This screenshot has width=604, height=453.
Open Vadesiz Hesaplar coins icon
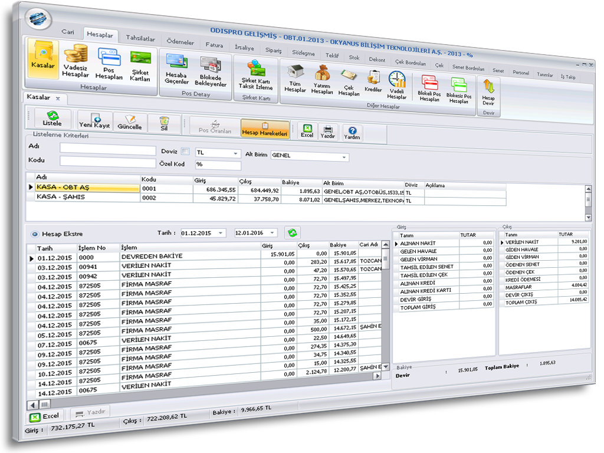click(75, 61)
